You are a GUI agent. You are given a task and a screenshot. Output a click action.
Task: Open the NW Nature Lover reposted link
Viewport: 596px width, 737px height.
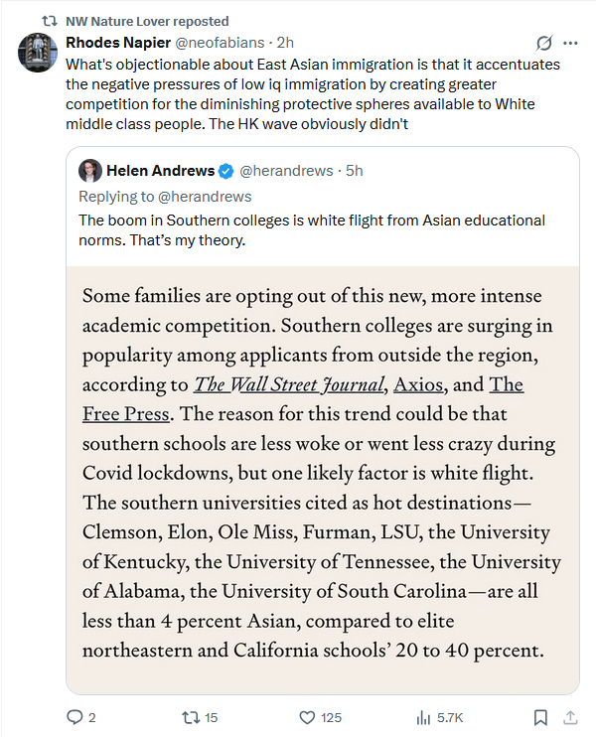[x=147, y=21]
